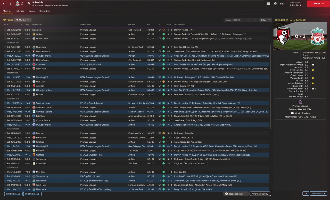
Task: Click the Arsenal club badge
Action: [34, 86]
